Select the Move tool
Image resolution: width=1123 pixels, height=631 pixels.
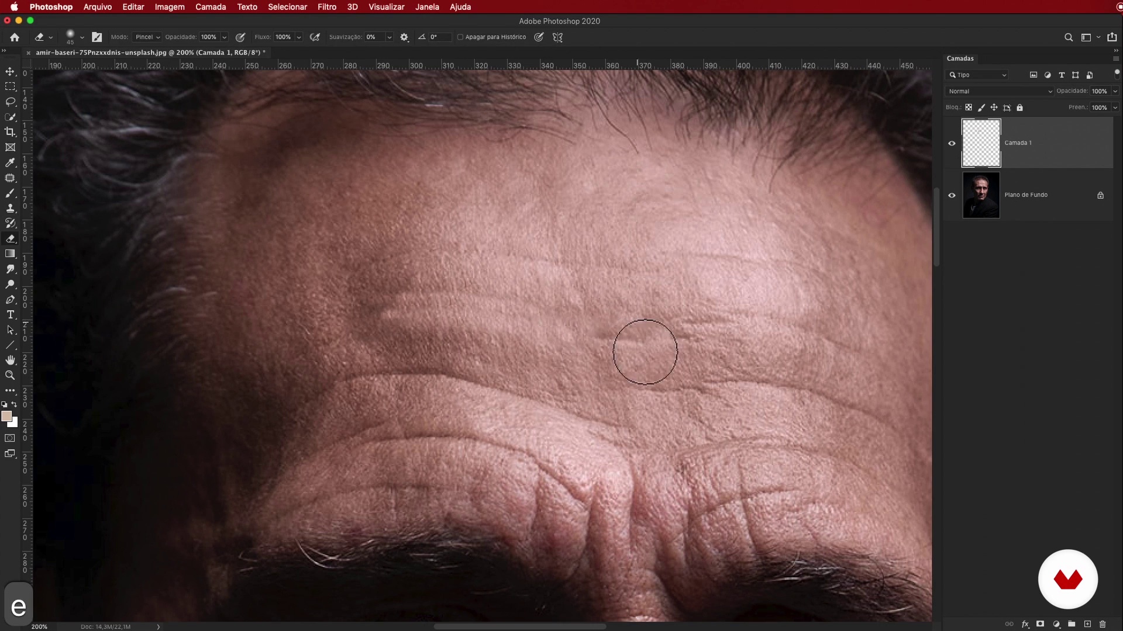(10, 71)
